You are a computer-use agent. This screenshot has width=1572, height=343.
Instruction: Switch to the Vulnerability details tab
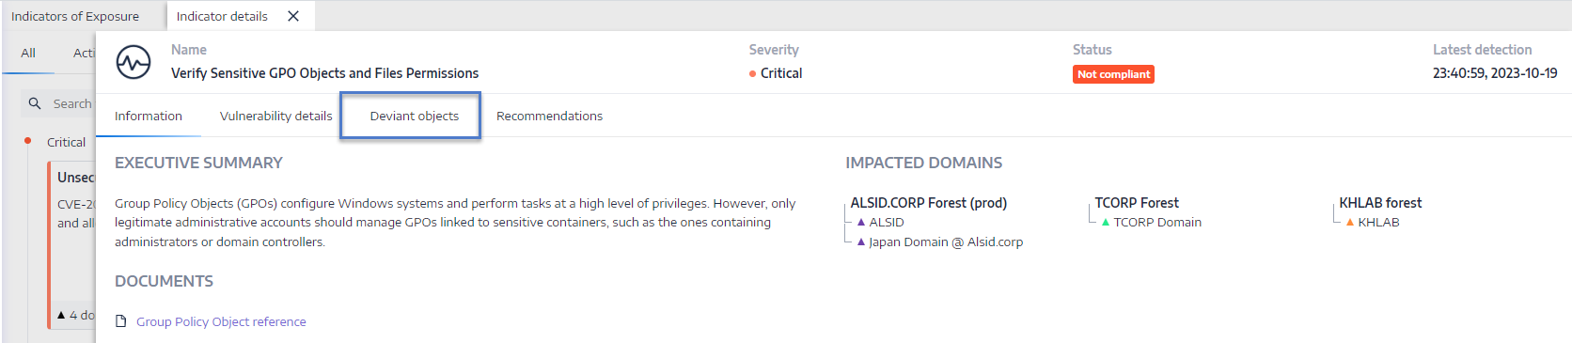[x=276, y=116]
